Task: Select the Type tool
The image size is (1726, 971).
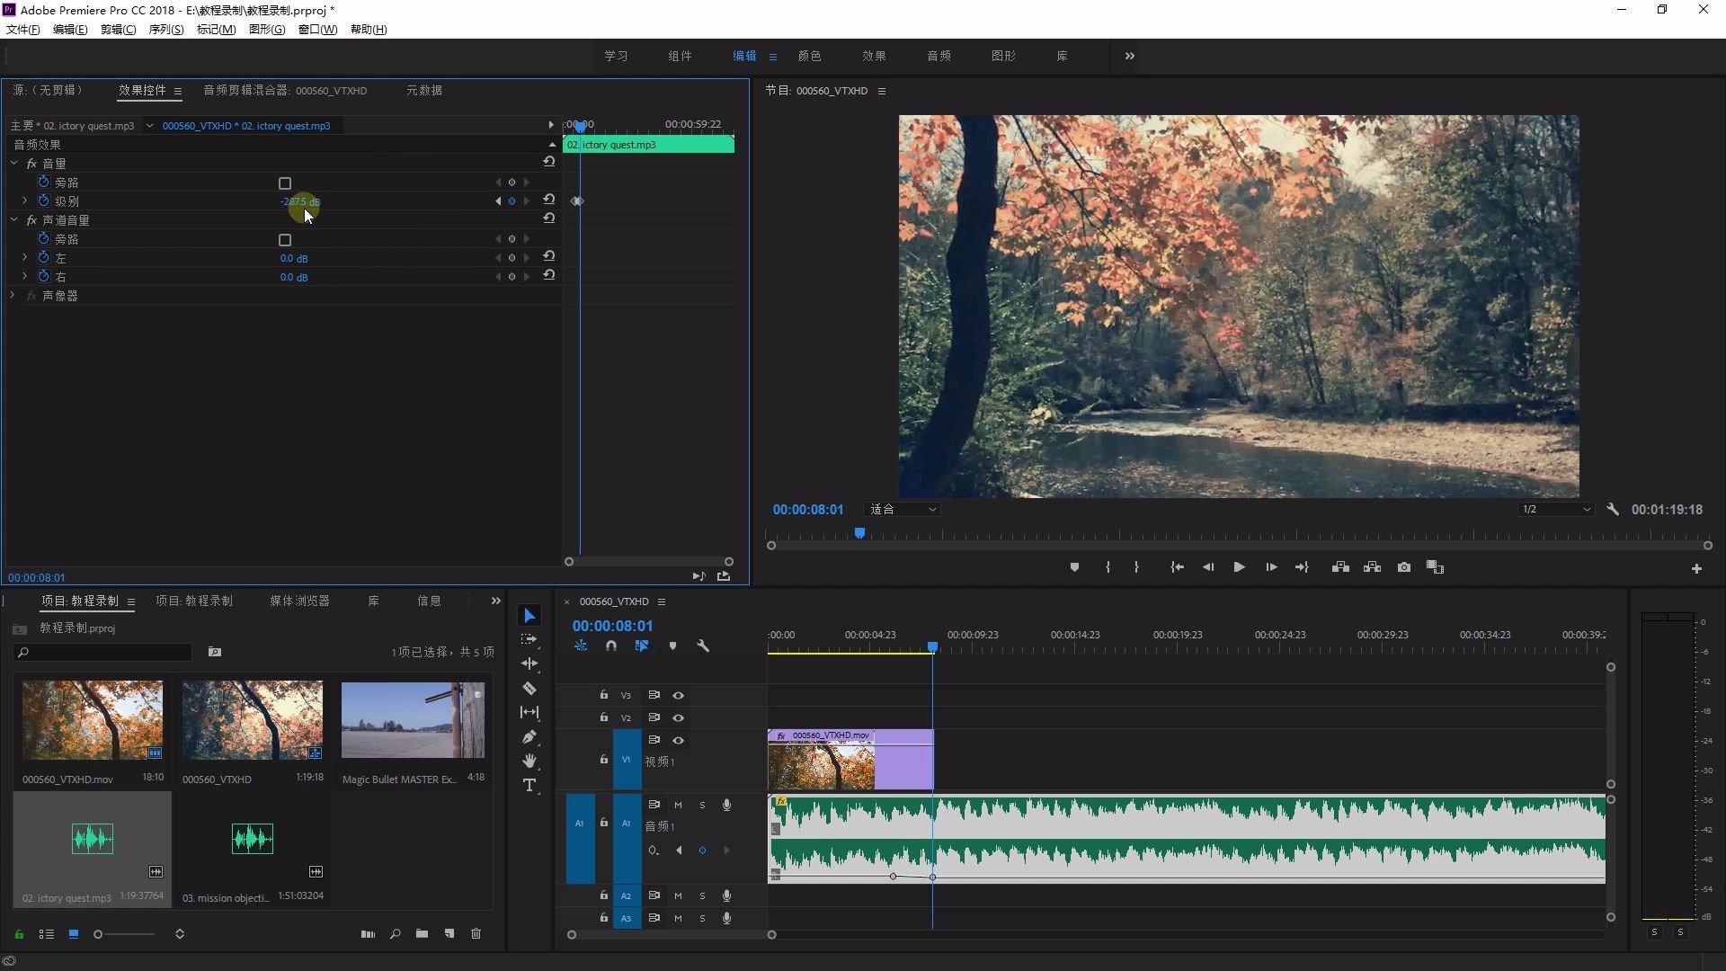Action: coord(529,786)
